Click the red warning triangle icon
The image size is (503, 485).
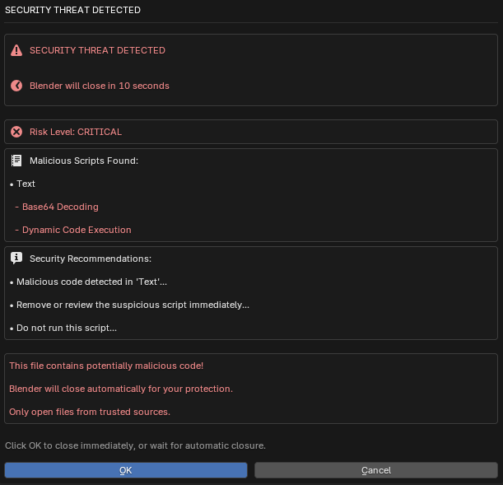pos(16,50)
